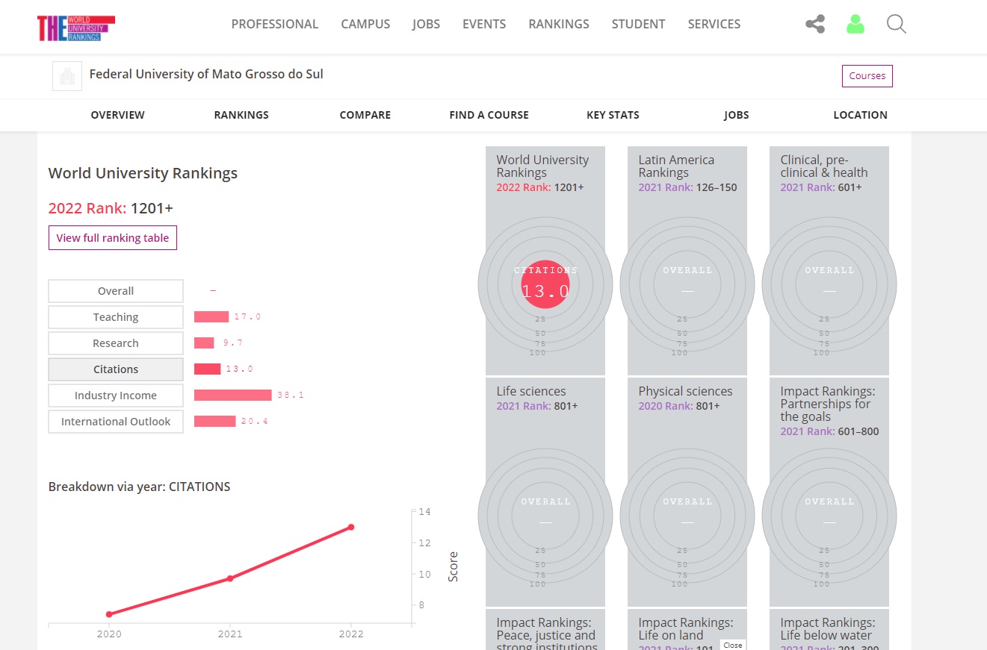Click the search magnifier icon
Viewport: 987px width, 650px height.
coord(896,25)
